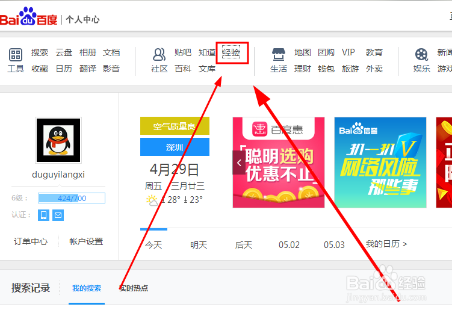
Task: Open 教育 education link
Action: pos(374,52)
